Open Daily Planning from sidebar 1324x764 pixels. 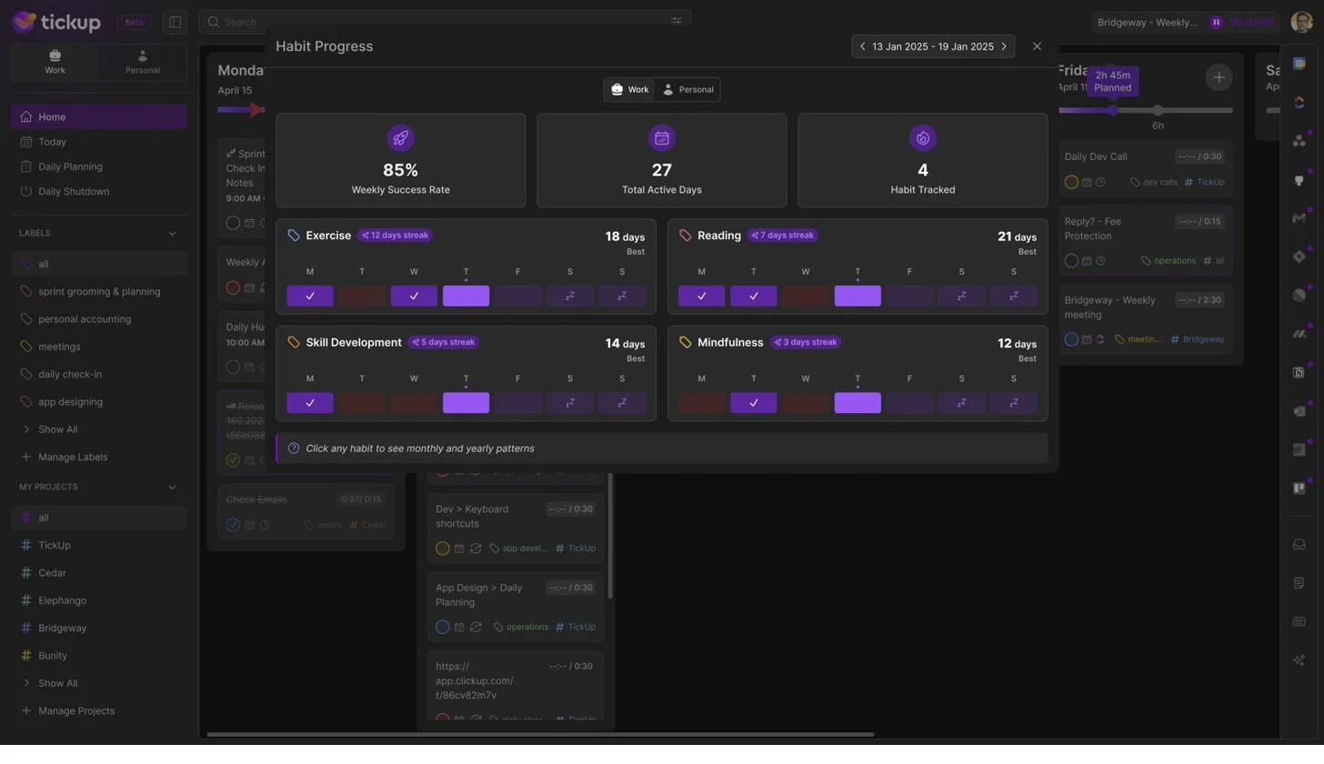pyautogui.click(x=70, y=166)
